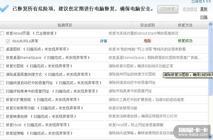Image resolution: width=213 pixels, height=140 pixels.
Task: Tick the 修复映像劫持 checkbox
Action: click(x=2, y=117)
